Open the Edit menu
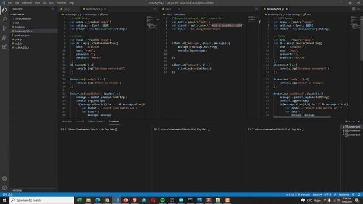The width and height of the screenshot is (363, 204). coord(17,3)
